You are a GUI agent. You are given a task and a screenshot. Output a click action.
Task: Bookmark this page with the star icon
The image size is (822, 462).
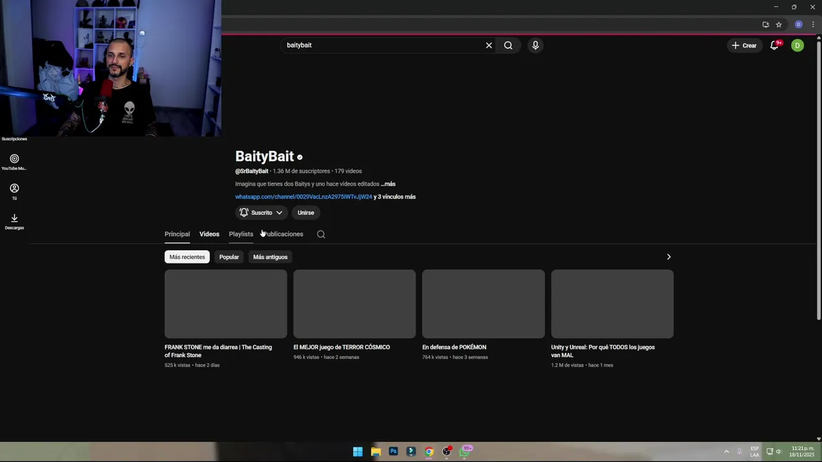pos(779,24)
